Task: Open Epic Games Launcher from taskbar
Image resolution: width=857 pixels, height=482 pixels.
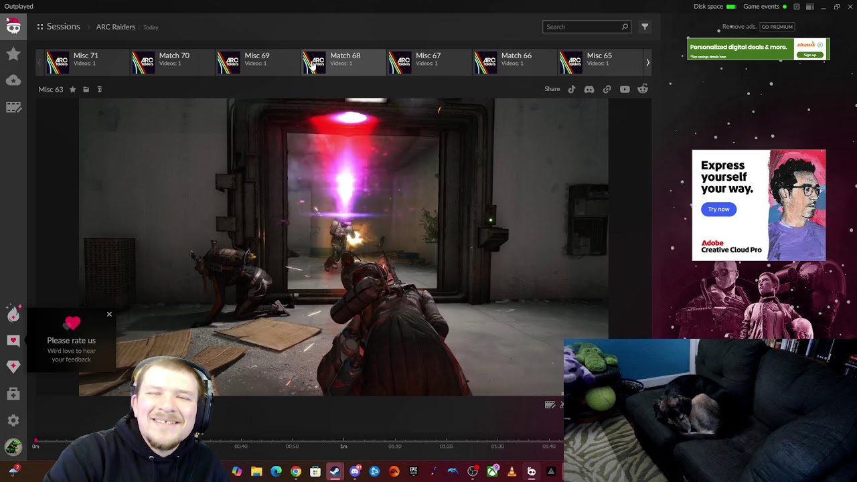Action: click(414, 472)
